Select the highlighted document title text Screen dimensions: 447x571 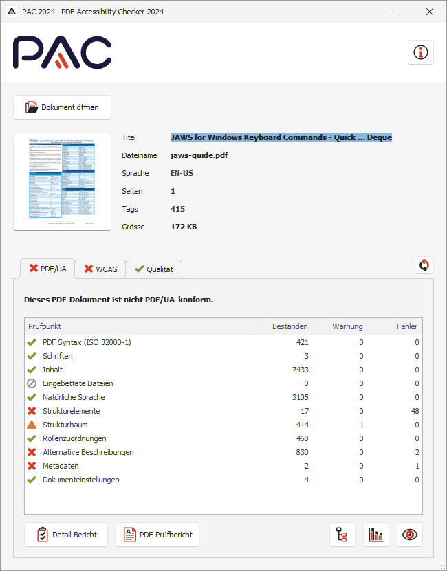[x=281, y=137]
